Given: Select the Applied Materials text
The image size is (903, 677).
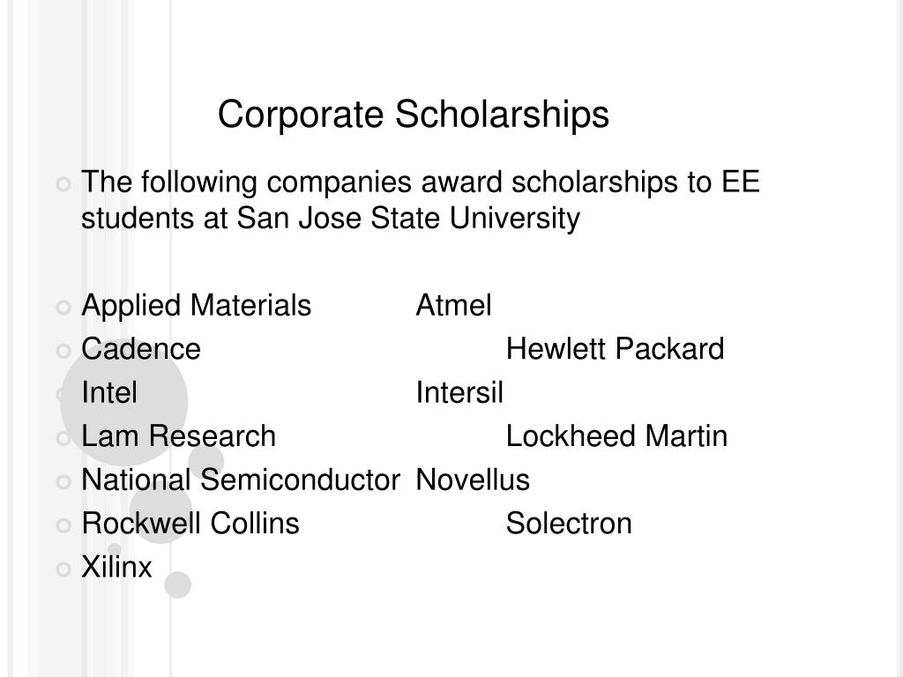Looking at the screenshot, I should tap(197, 306).
